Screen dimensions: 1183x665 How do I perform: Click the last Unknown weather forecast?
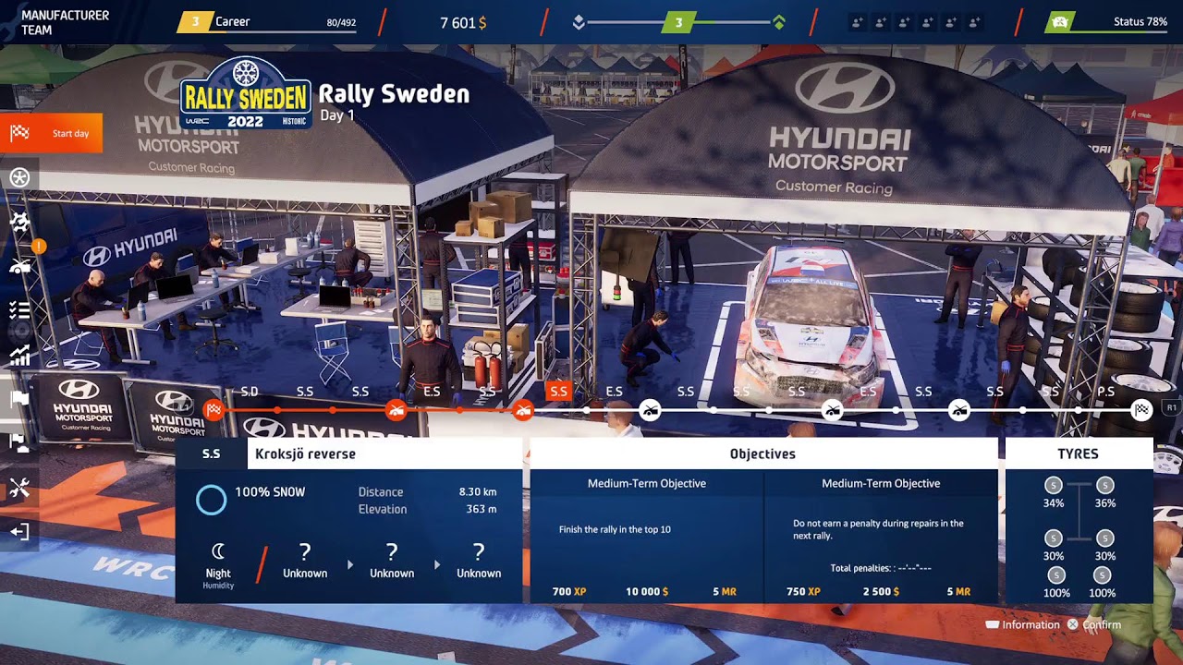pos(479,561)
